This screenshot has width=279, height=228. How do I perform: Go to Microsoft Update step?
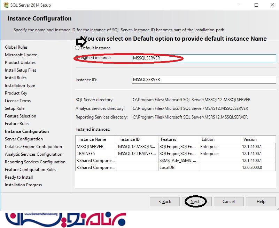tap(21, 55)
